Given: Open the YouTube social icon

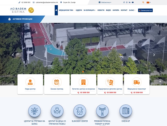Looking at the screenshot, I should tap(133, 2).
